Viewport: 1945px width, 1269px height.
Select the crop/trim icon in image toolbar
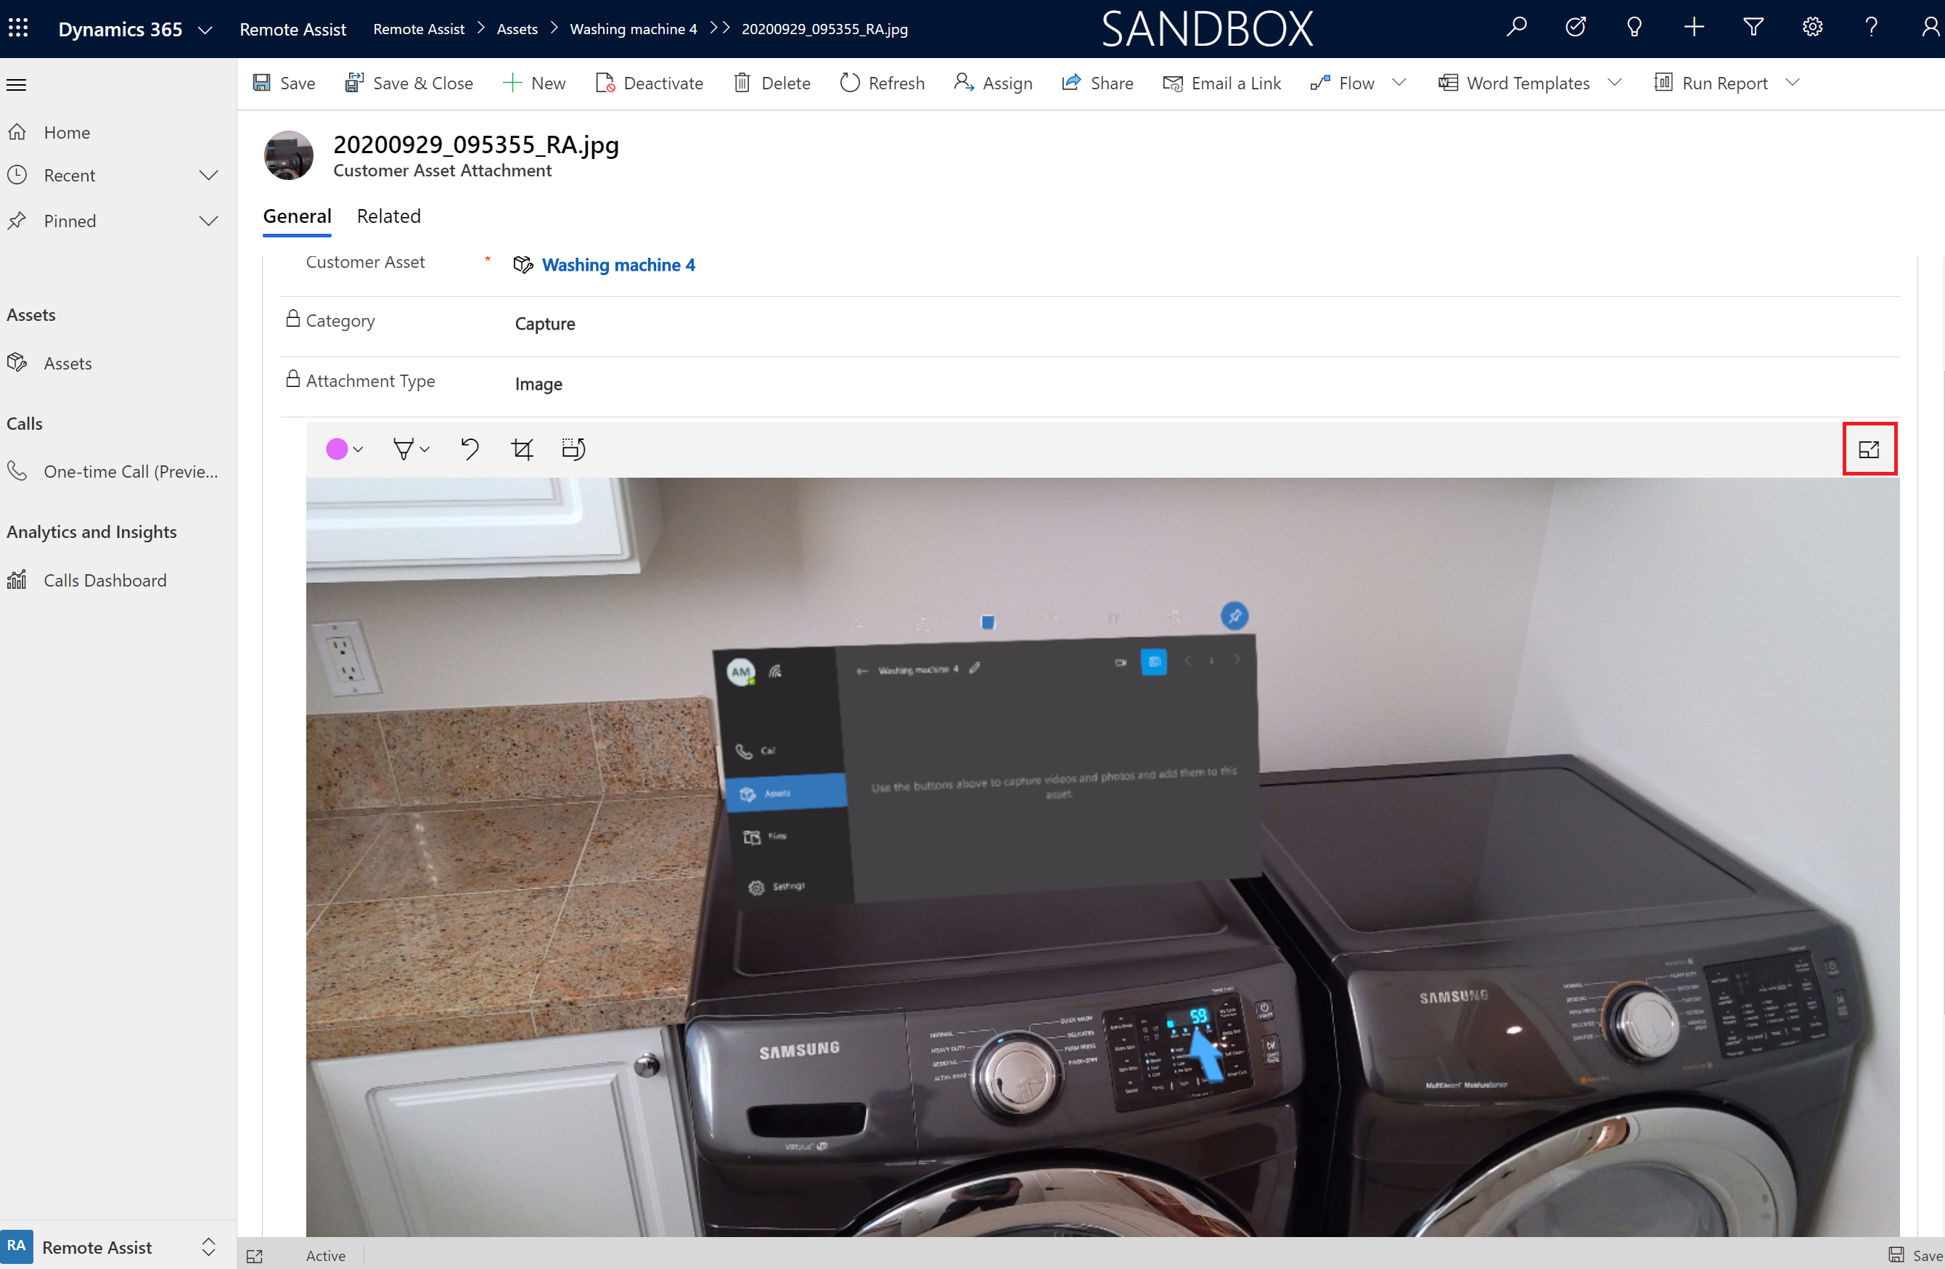(x=523, y=449)
